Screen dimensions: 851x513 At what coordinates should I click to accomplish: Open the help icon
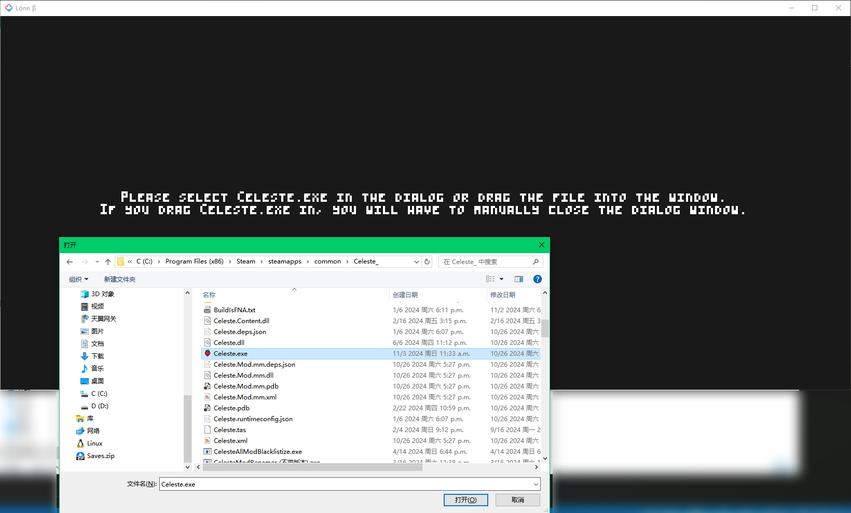[x=538, y=279]
